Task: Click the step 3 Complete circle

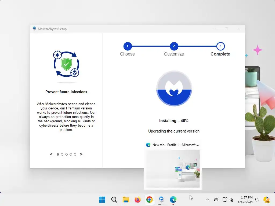Action: pyautogui.click(x=220, y=46)
